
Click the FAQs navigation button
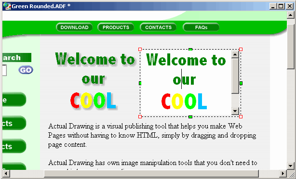pos(201,27)
